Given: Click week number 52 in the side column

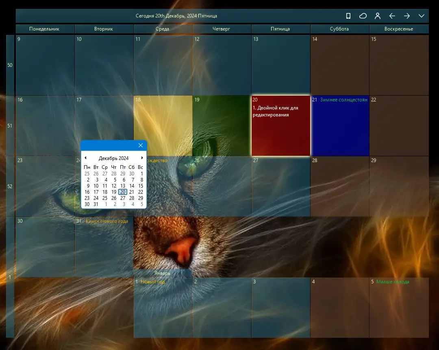Looking at the screenshot, I should click(10, 186).
